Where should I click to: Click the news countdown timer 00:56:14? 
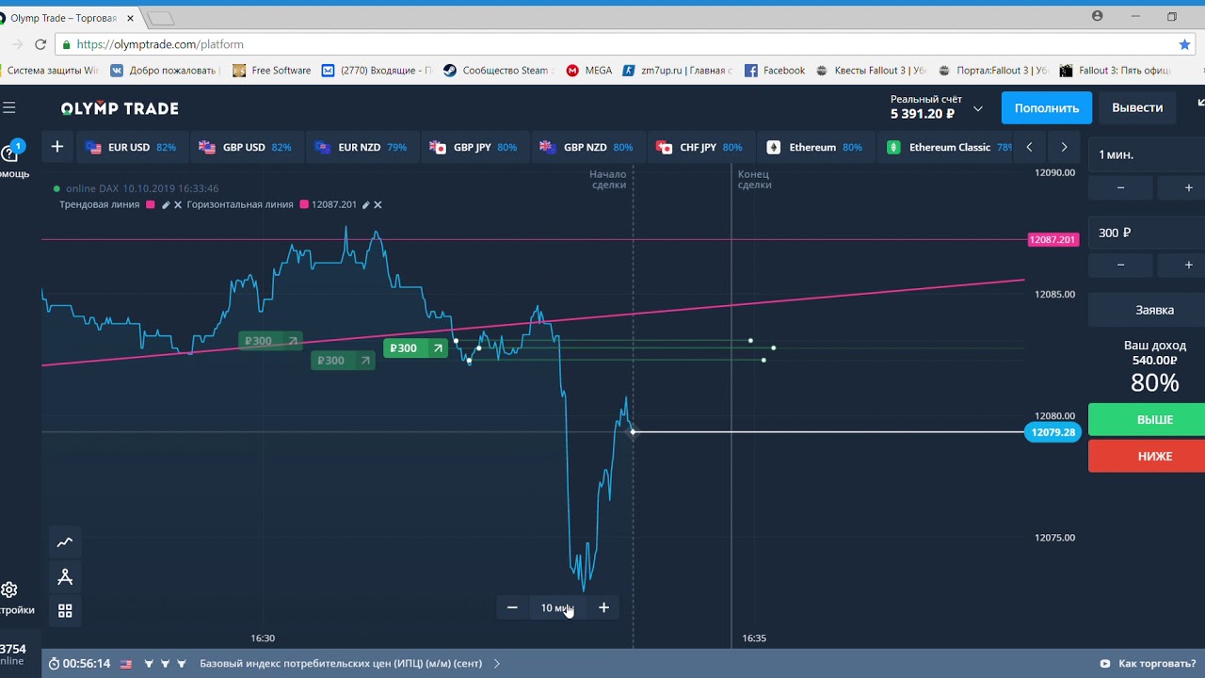pos(79,664)
